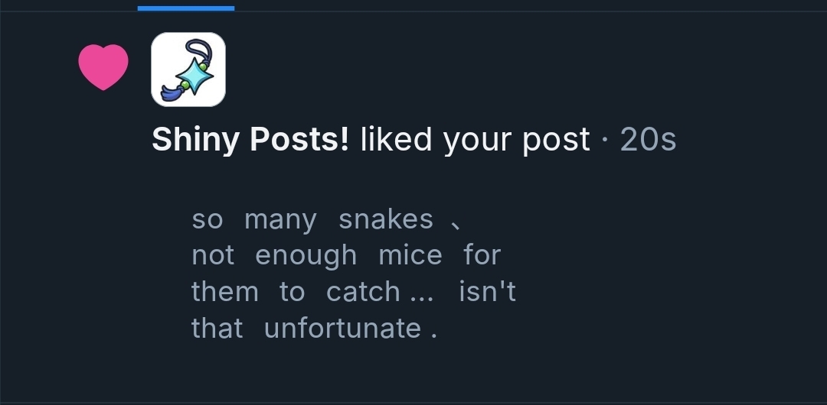Screen dimensions: 827x405
Task: Click the word 'unfortunate' in the post
Action: pyautogui.click(x=342, y=328)
